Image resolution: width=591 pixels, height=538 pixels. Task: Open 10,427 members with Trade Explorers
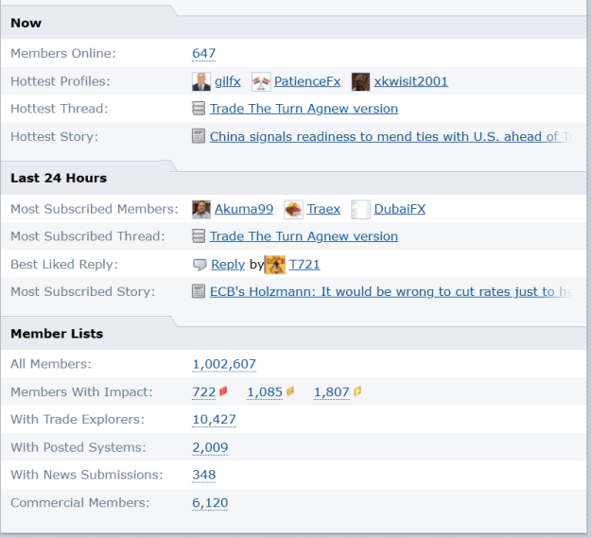[214, 419]
